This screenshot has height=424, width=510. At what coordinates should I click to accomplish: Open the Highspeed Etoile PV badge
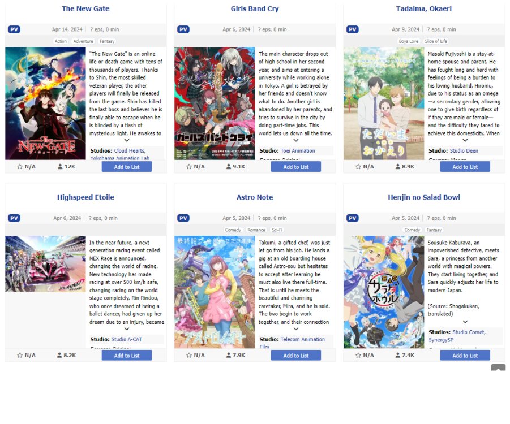tap(14, 218)
